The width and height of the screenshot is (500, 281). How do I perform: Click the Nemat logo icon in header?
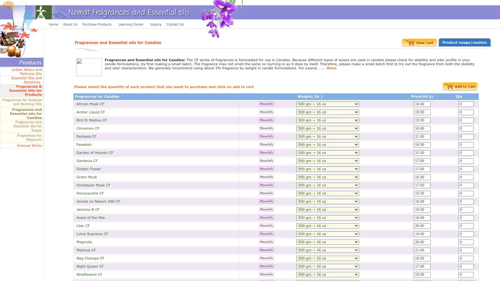(x=43, y=12)
